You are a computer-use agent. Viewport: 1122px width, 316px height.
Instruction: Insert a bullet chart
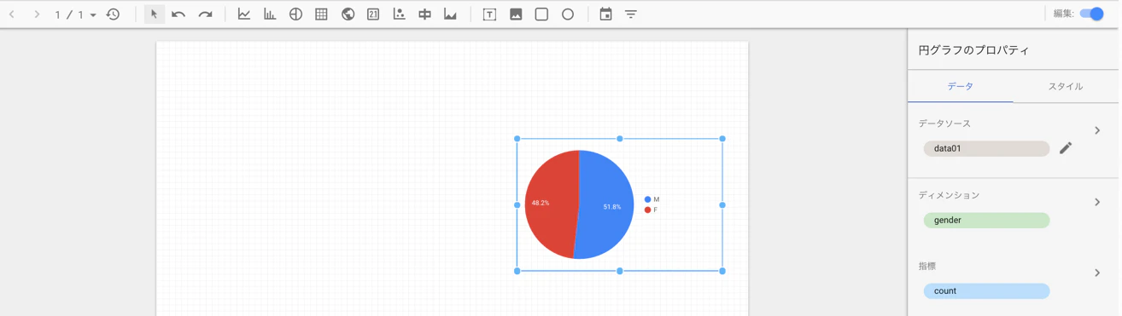(424, 14)
